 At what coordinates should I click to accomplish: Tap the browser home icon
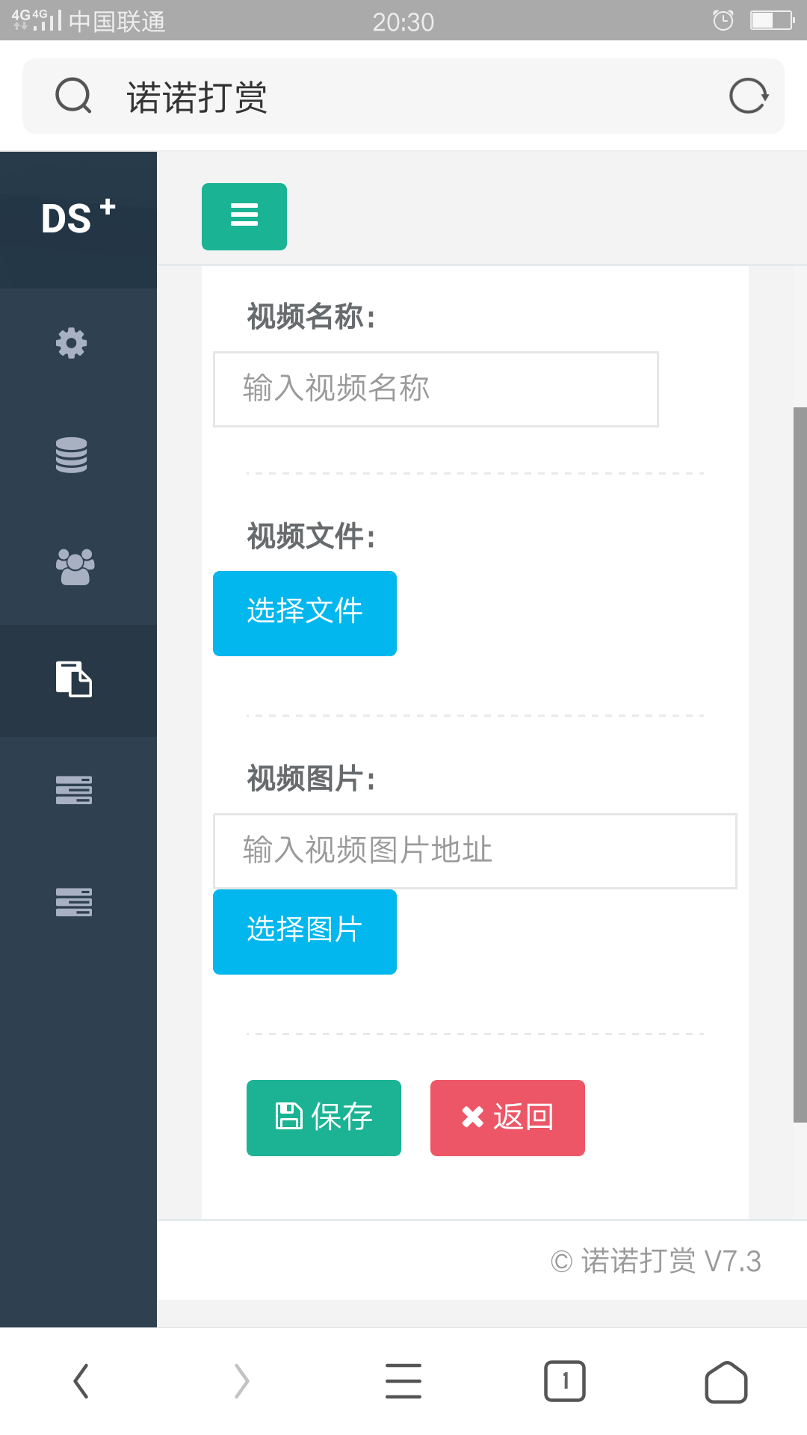[x=726, y=1381]
